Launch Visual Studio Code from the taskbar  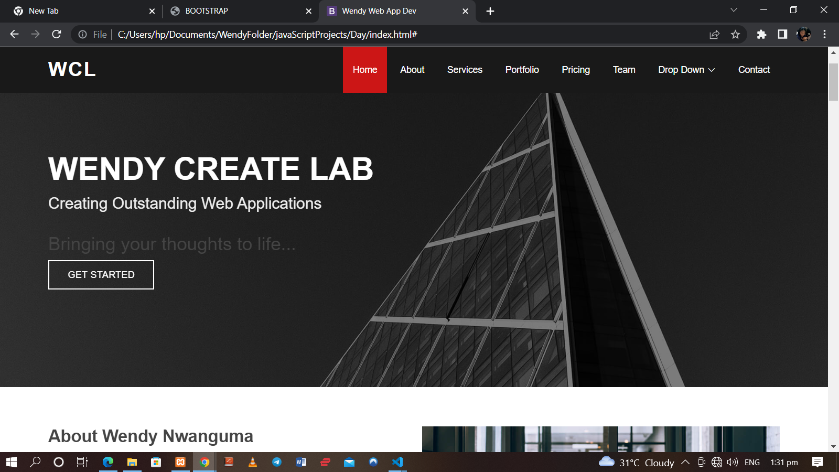click(397, 462)
